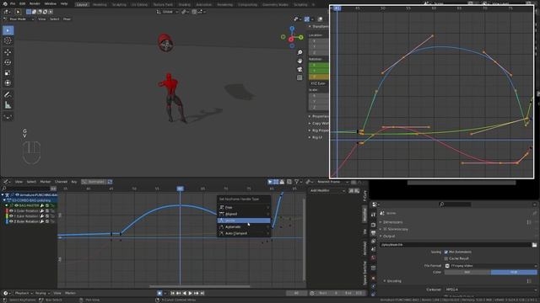Choose Aligned handle type from menu

(244, 214)
